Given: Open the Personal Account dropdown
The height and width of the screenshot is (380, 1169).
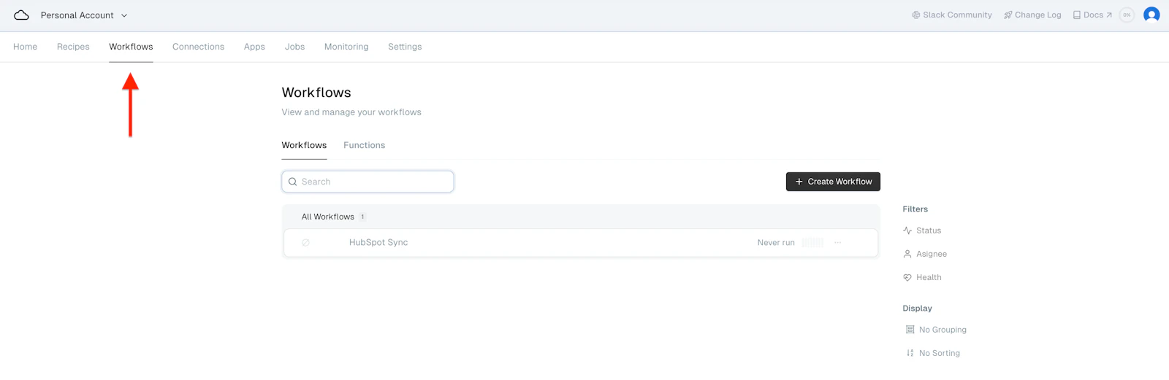Looking at the screenshot, I should [x=84, y=15].
